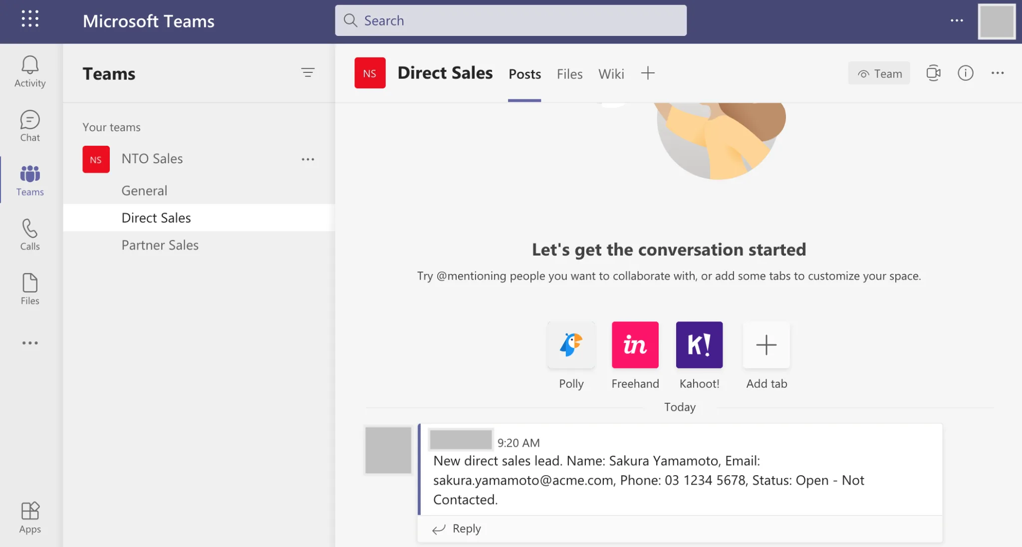Click the Kahoot! app icon

coord(700,344)
